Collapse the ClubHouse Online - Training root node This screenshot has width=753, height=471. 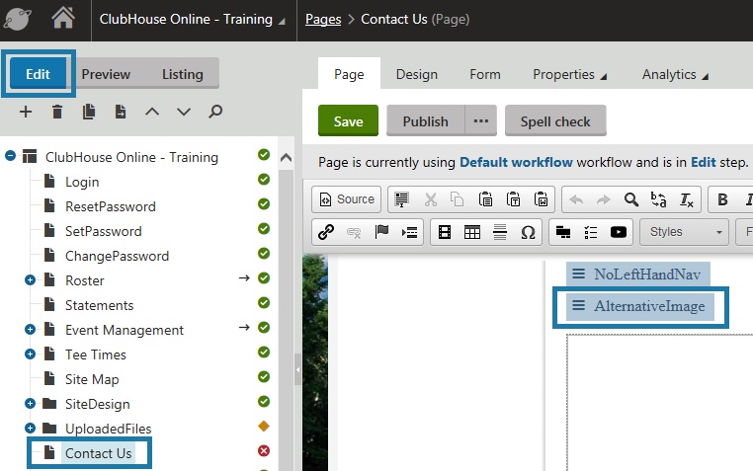(11, 156)
